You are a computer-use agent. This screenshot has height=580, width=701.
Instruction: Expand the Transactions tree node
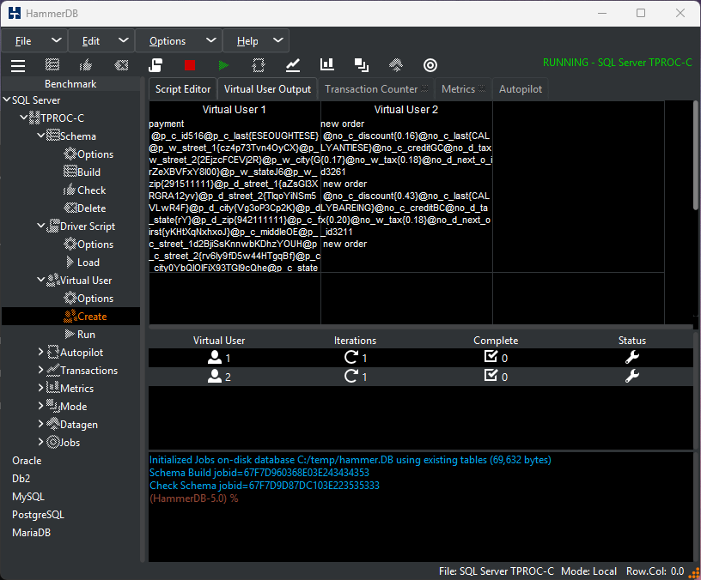tap(40, 370)
